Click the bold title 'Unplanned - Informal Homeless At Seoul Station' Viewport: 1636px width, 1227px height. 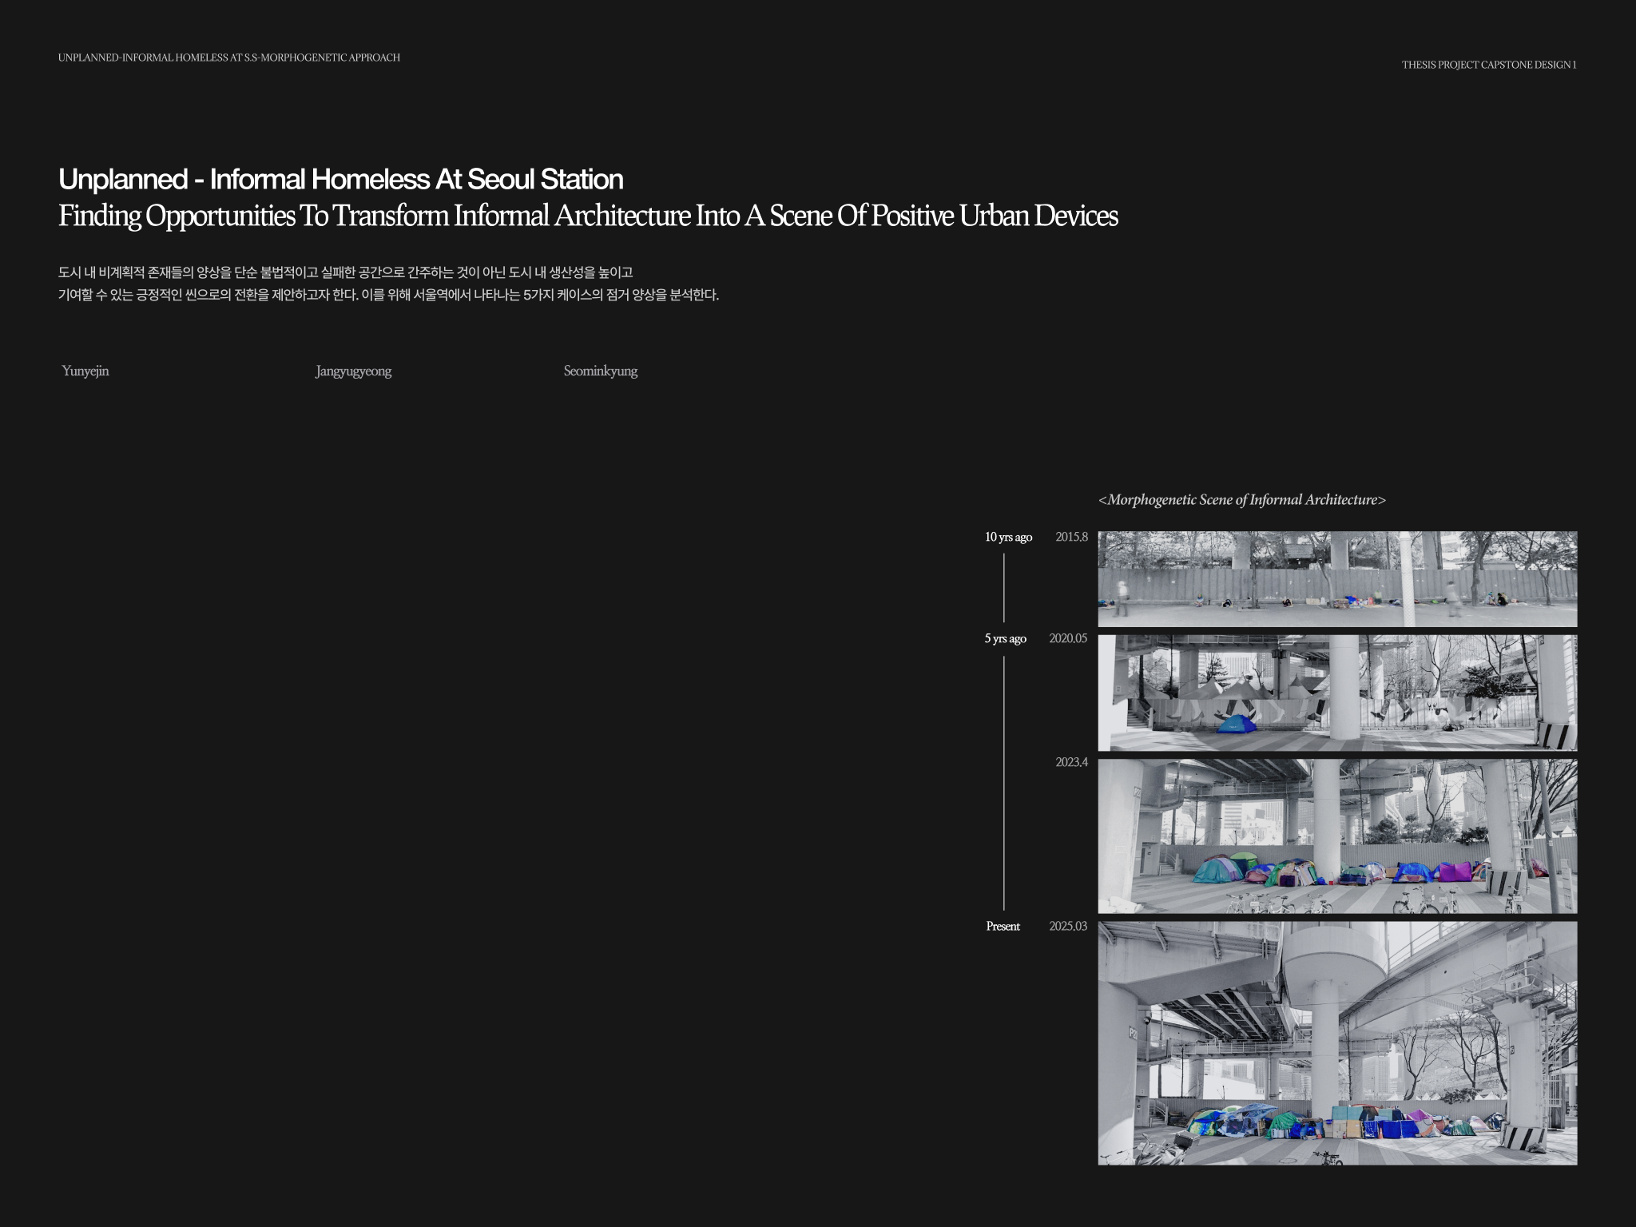click(340, 179)
